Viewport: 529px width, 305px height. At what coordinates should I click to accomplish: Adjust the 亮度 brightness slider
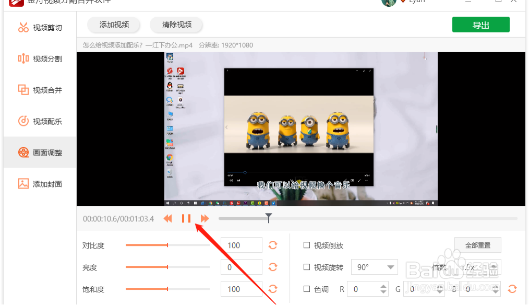pos(167,267)
